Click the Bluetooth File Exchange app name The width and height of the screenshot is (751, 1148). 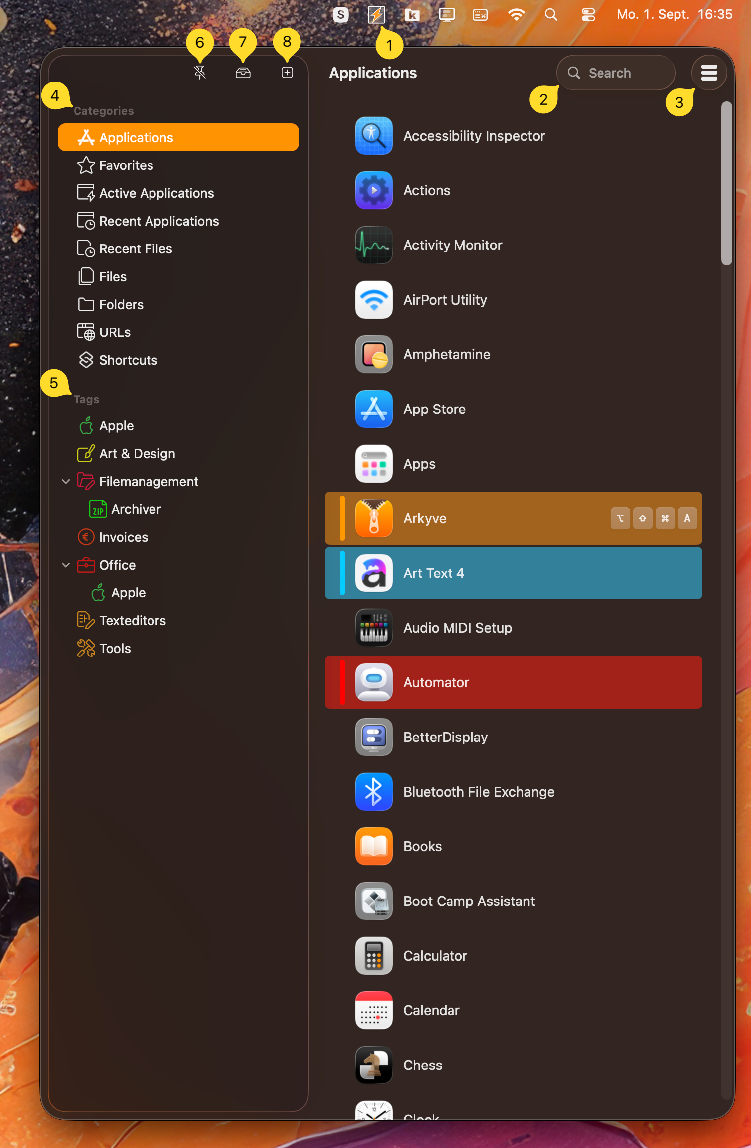pos(479,792)
